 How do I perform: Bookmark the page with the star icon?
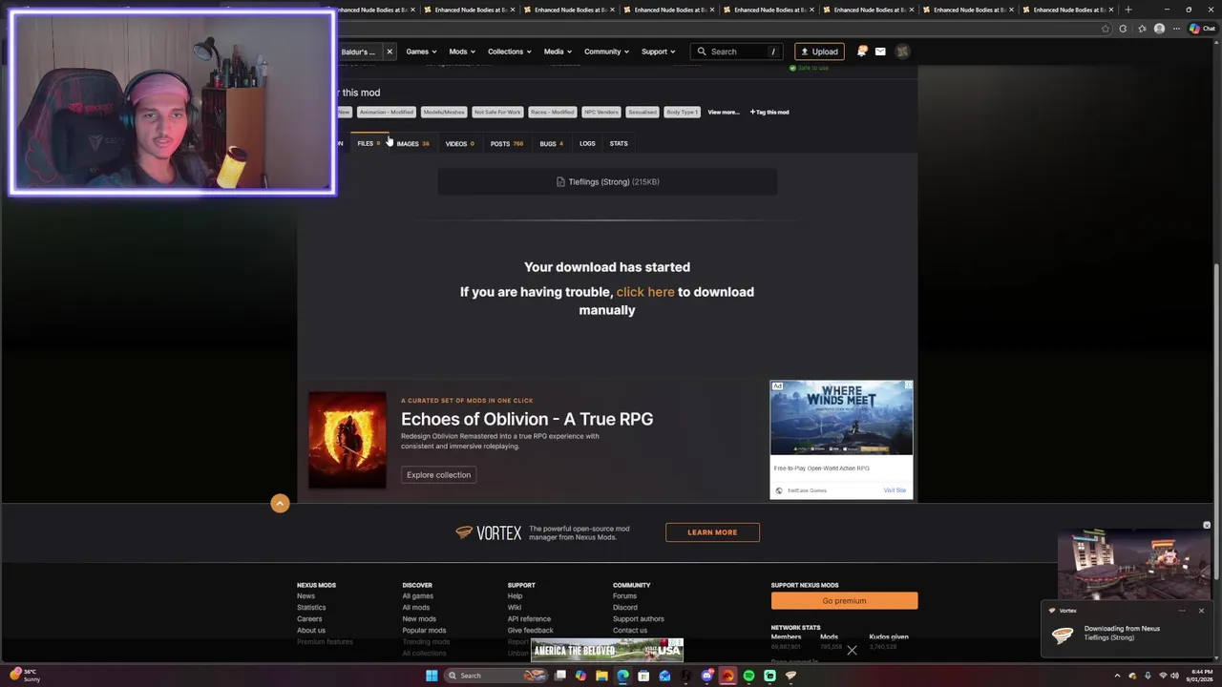click(x=1106, y=29)
